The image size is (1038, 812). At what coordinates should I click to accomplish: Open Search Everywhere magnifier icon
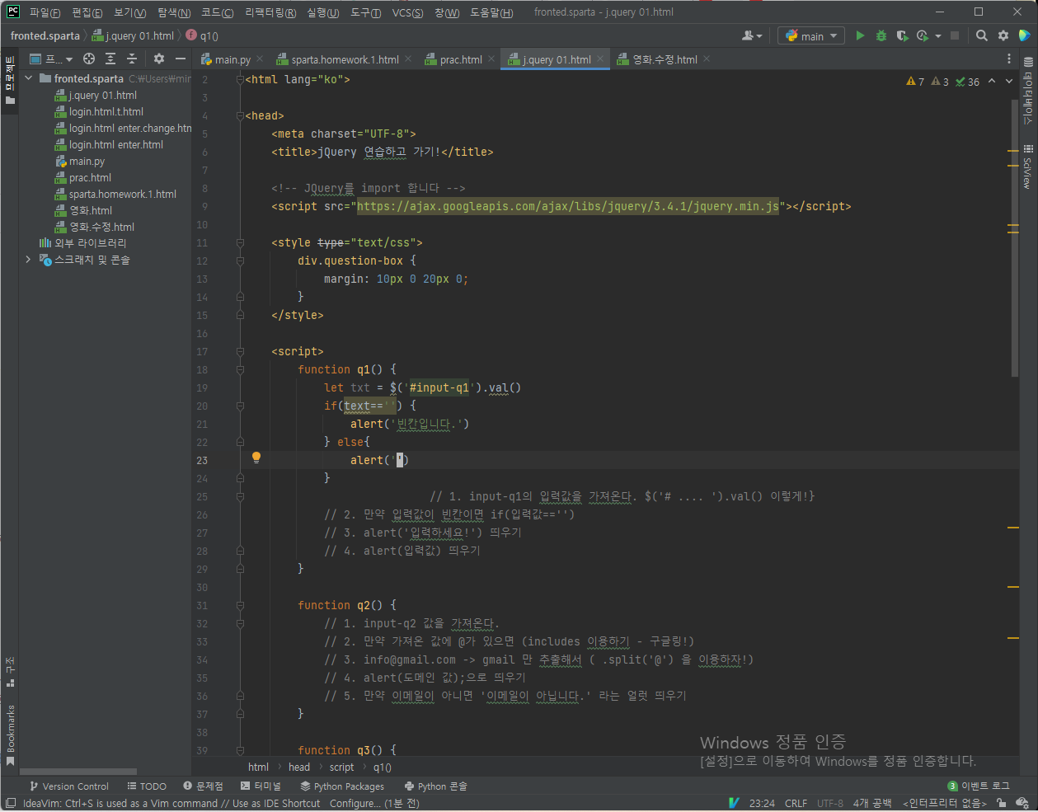coord(981,35)
